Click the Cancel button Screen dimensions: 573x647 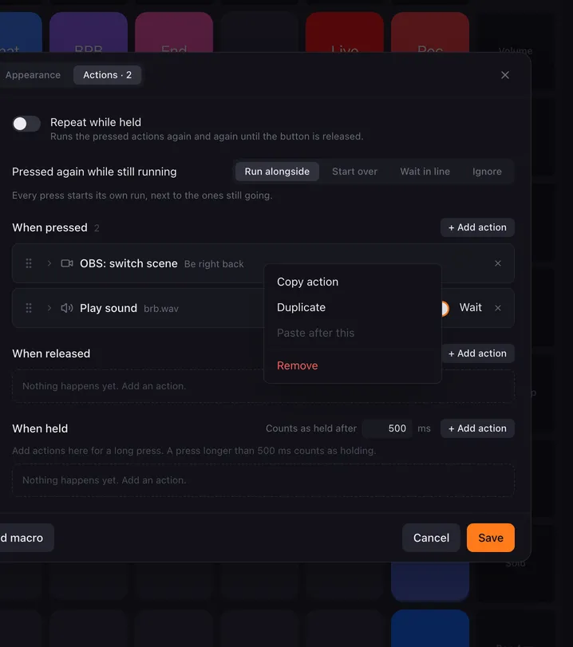point(431,538)
